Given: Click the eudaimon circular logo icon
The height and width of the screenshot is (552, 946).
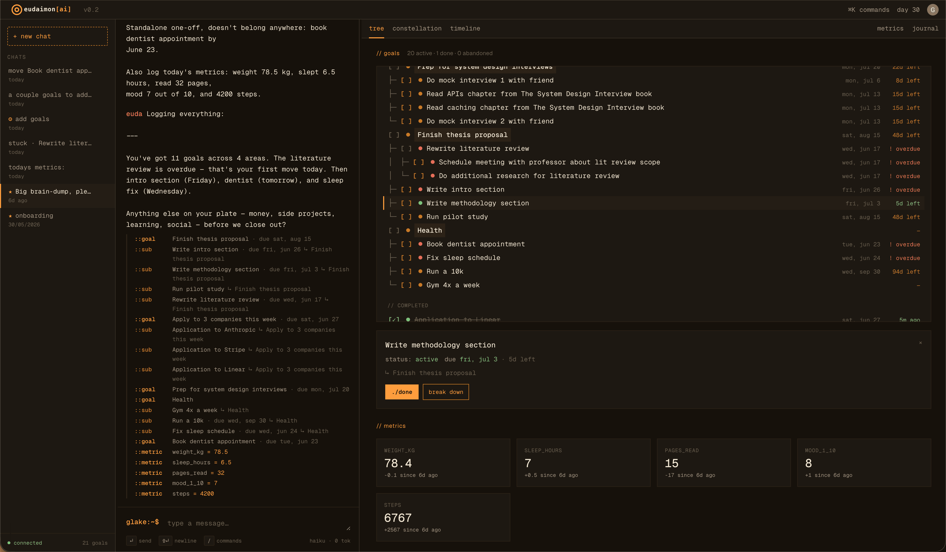Looking at the screenshot, I should point(17,10).
